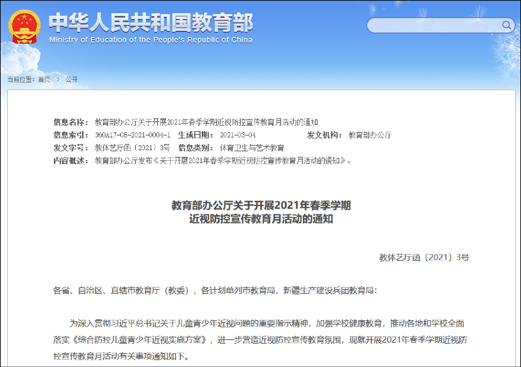This screenshot has width=521, height=367.
Task: Click the 内容概述 summary text
Action: tap(223, 161)
